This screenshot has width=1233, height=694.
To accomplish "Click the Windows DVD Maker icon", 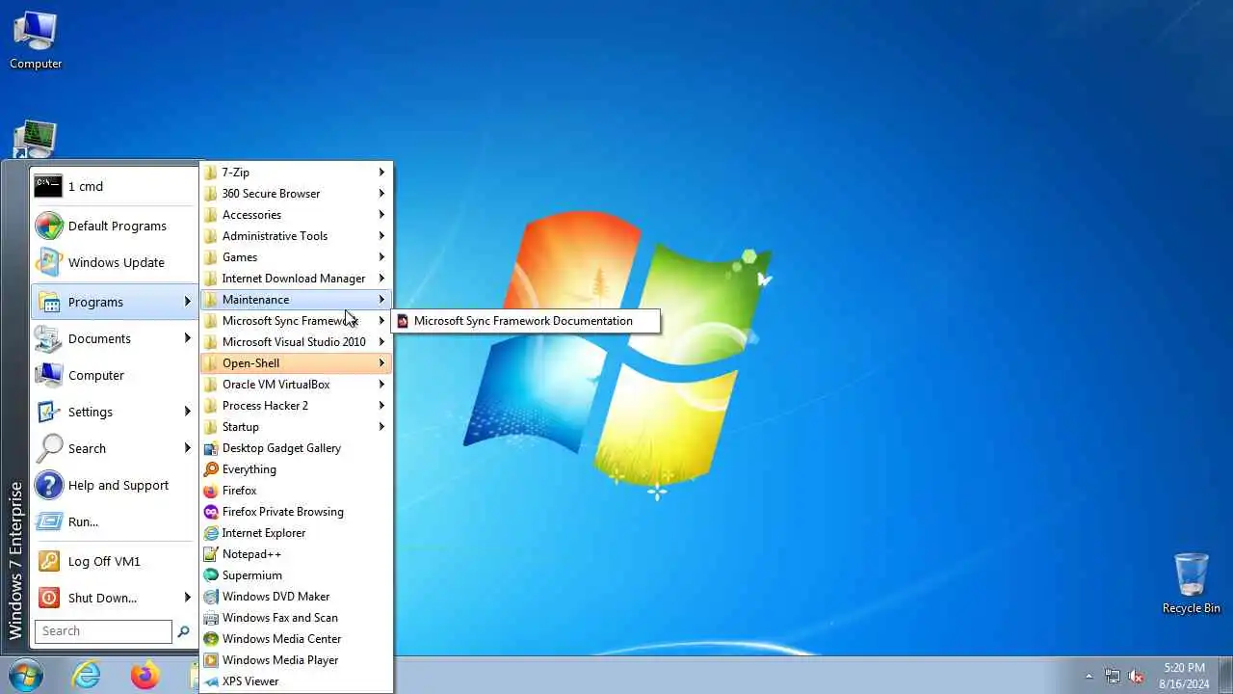I will tap(211, 597).
